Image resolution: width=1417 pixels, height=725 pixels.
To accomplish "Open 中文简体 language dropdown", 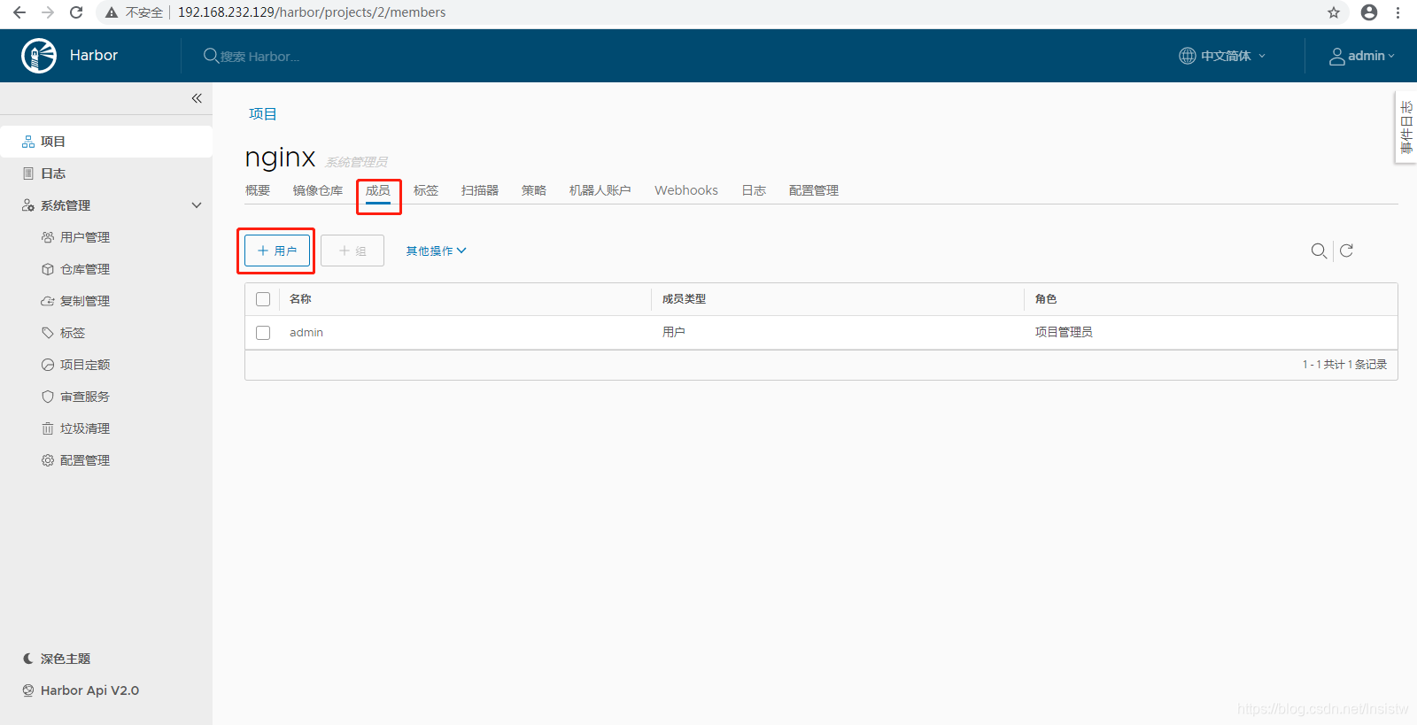I will 1222,56.
